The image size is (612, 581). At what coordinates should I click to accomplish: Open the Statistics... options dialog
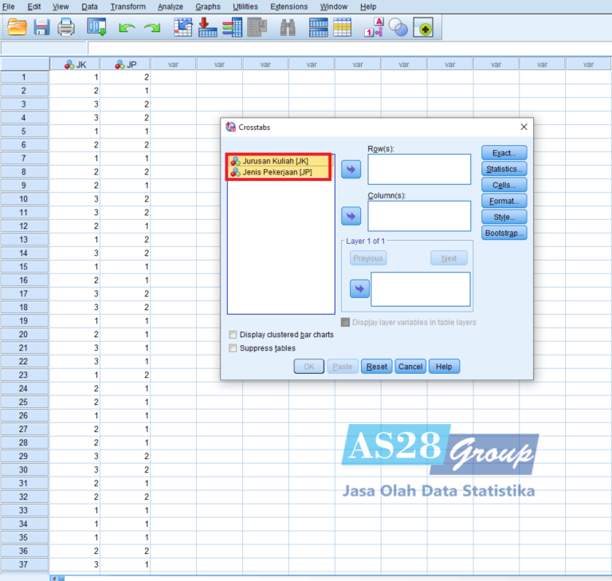point(504,169)
